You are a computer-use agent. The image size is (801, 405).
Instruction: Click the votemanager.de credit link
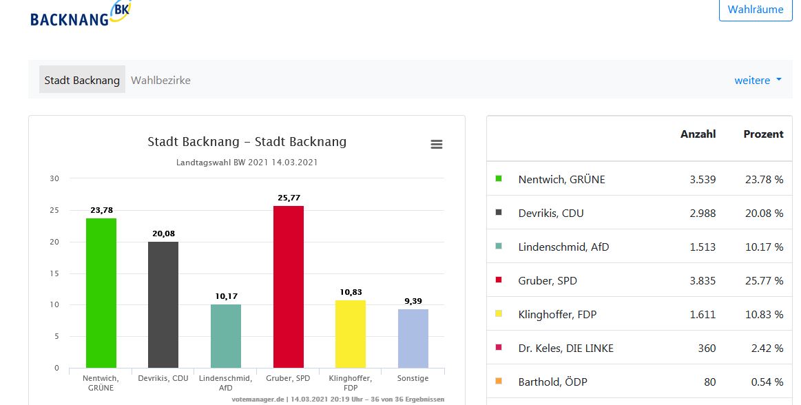(x=259, y=399)
